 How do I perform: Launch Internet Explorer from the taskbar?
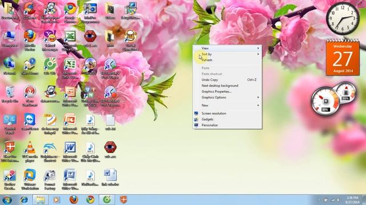(x=23, y=200)
